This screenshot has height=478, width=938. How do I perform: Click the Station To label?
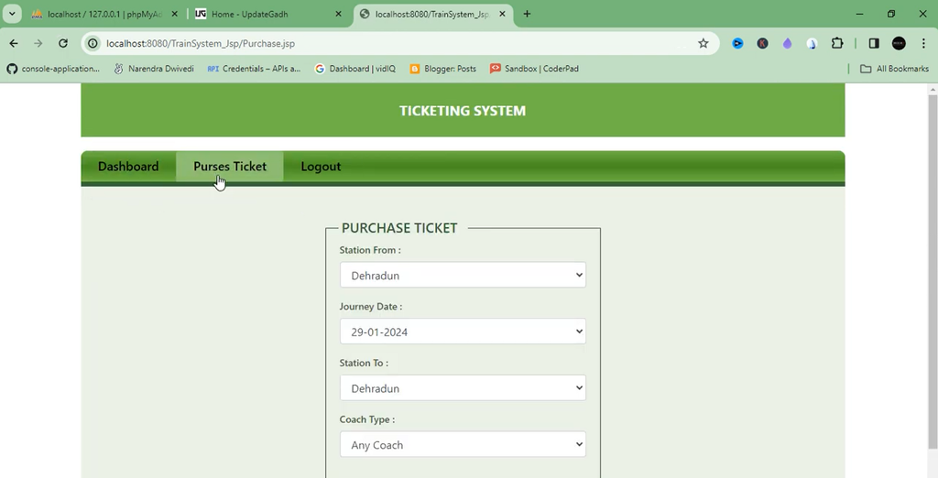coord(363,363)
